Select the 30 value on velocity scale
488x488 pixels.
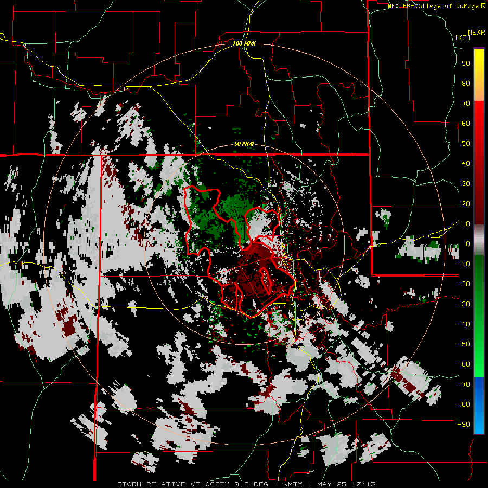(x=466, y=184)
